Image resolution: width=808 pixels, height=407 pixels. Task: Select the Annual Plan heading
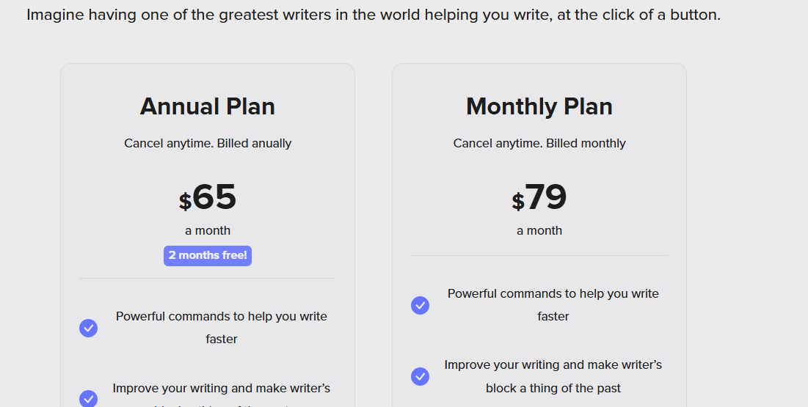(x=208, y=106)
